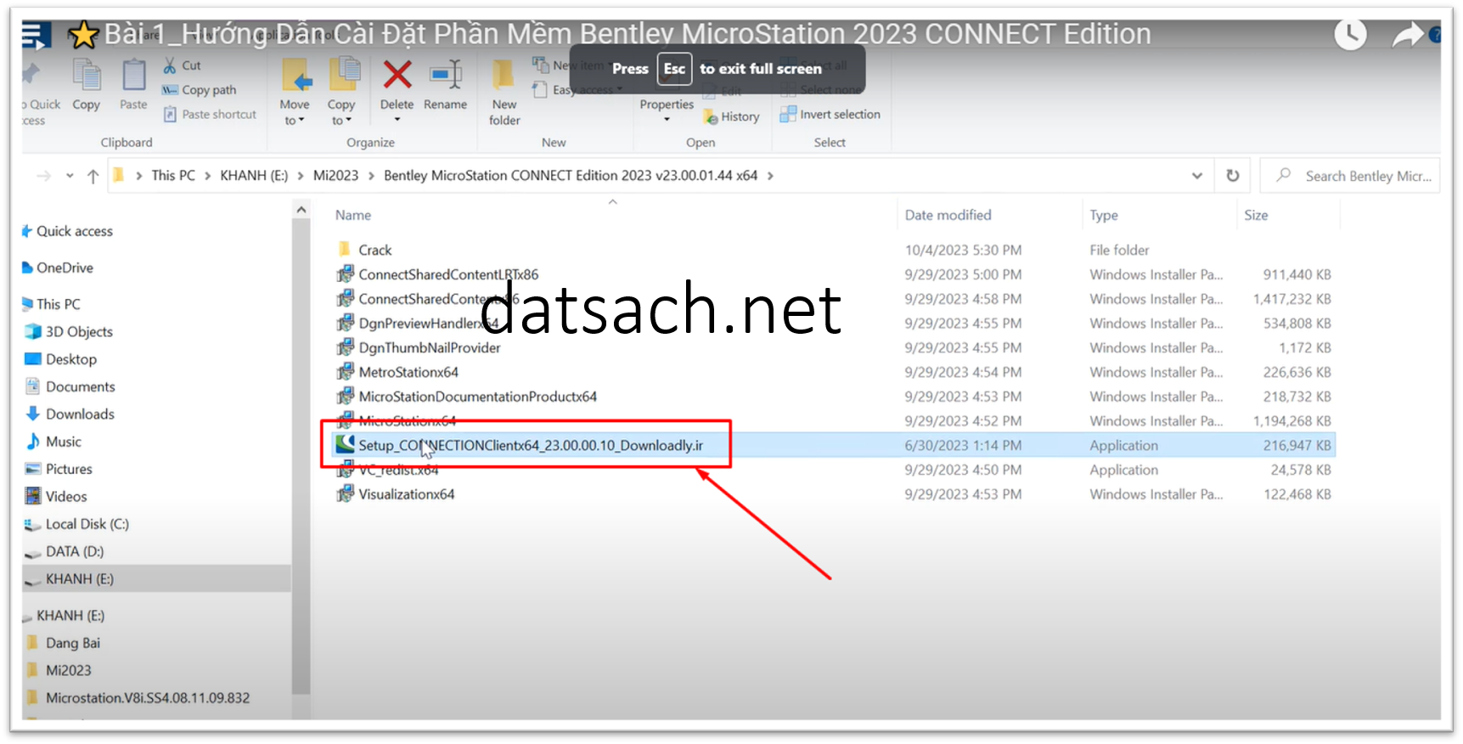Click the Delete icon in ribbon
Screen dimensions: 1463x744
(x=397, y=76)
